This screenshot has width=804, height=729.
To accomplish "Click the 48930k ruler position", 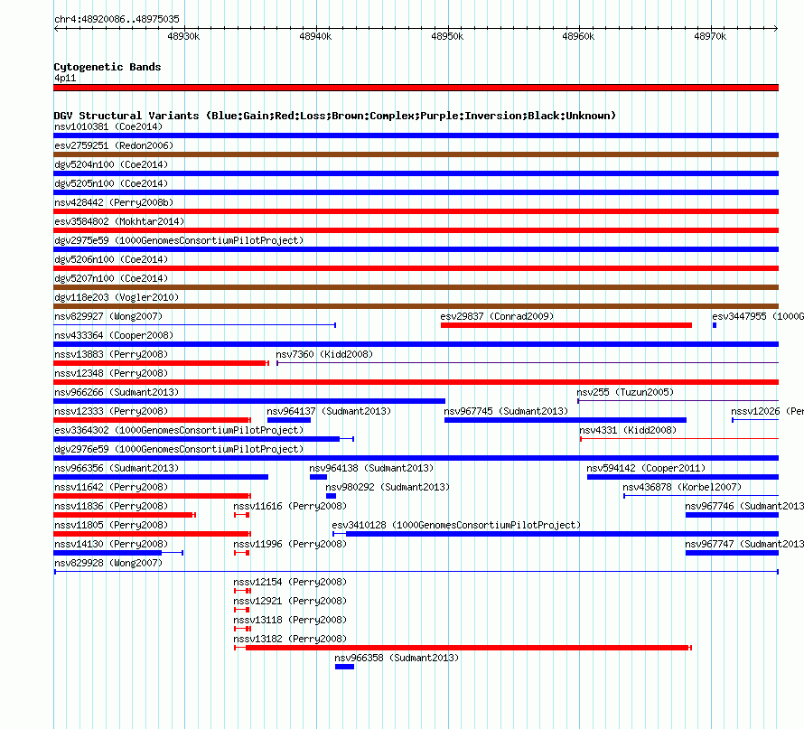I will coord(183,36).
